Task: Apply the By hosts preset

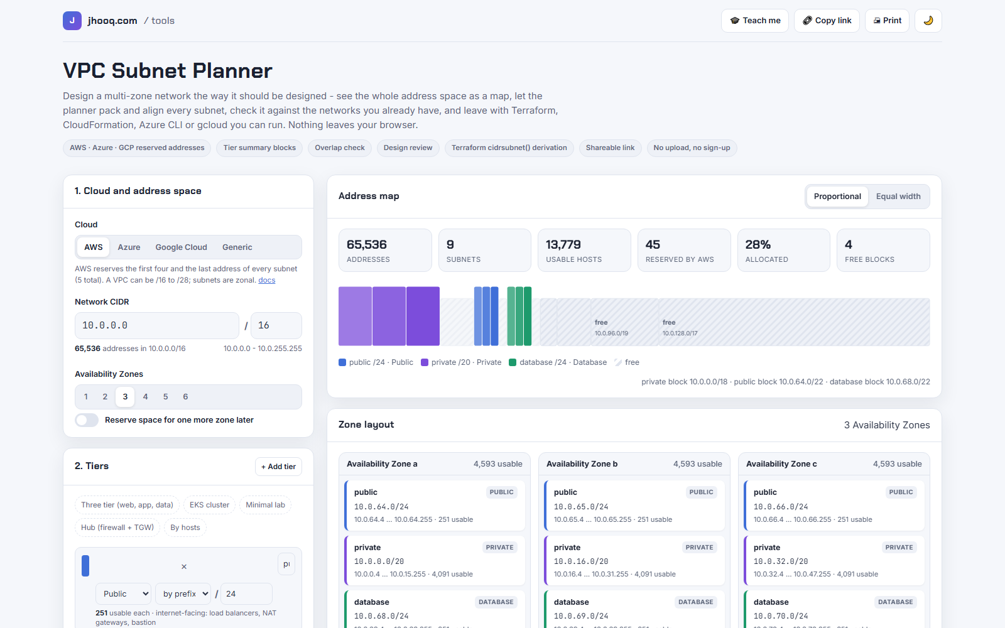Action: tap(185, 528)
